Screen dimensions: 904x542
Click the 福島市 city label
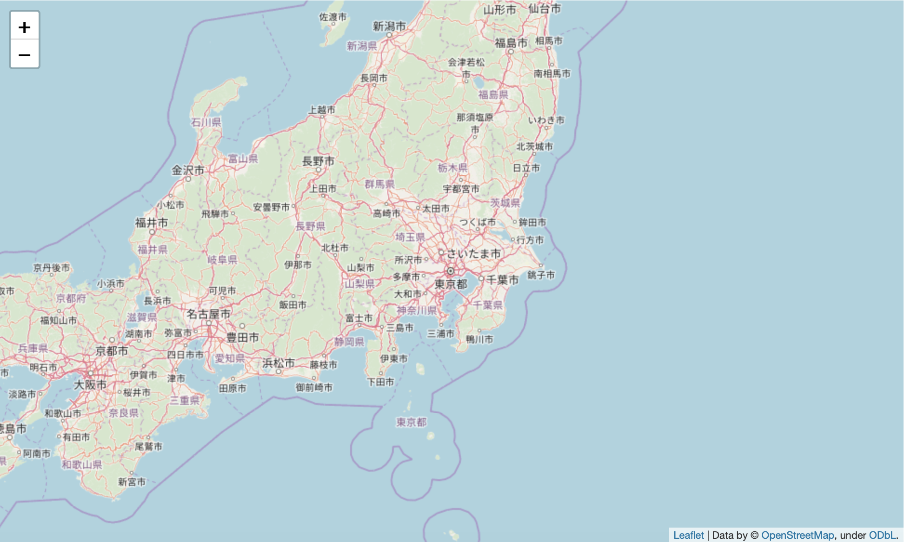pos(511,43)
